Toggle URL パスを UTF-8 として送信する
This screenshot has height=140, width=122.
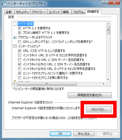(x=19, y=51)
